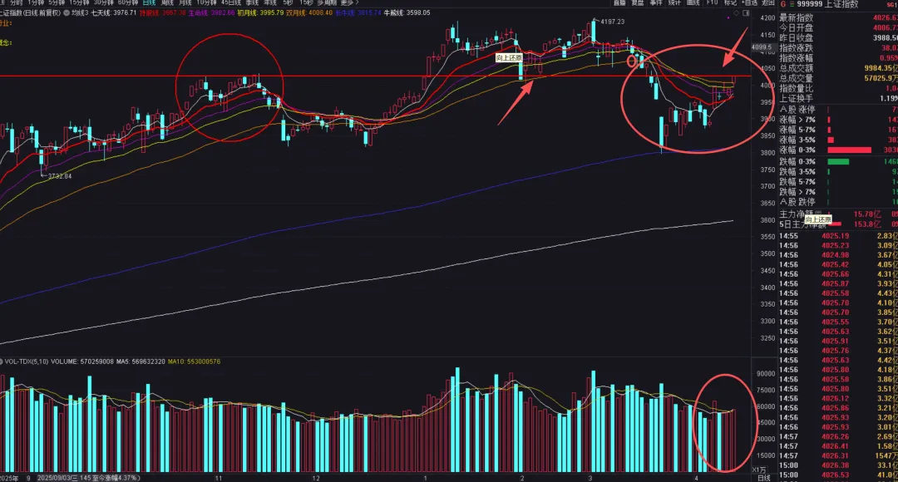Viewport: 898px width, 482px height.
Task: Select the 15分钟 period tab
Action: click(x=79, y=2)
